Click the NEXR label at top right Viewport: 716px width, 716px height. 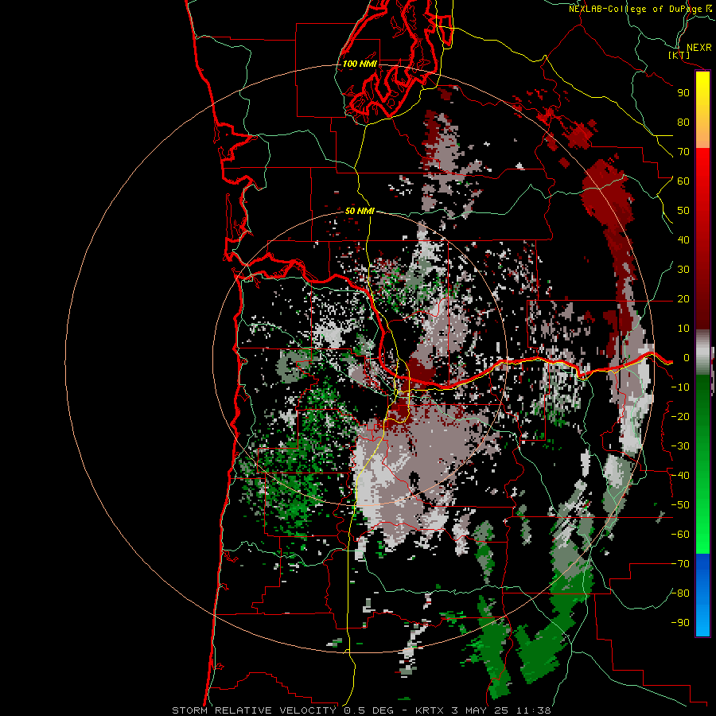(699, 47)
